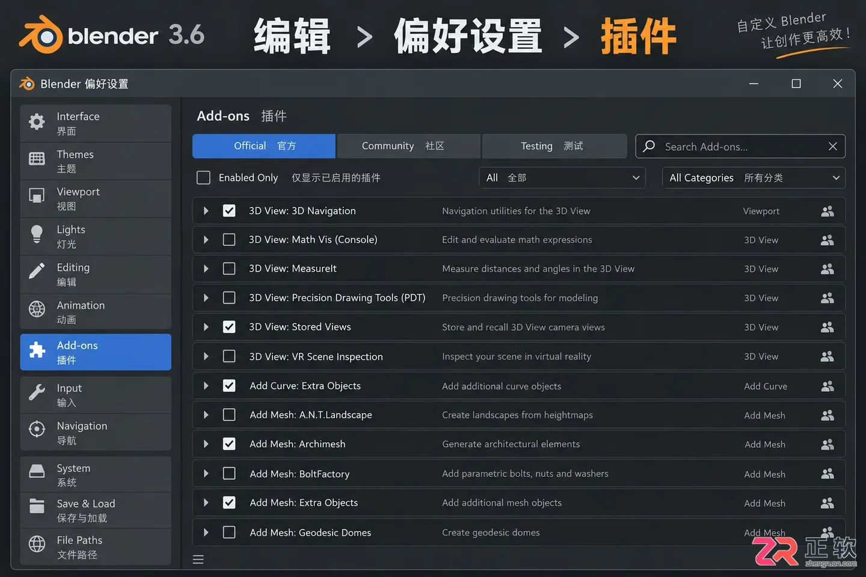The image size is (866, 577).
Task: Disable the 3D Navigation add-on
Action: pyautogui.click(x=229, y=211)
